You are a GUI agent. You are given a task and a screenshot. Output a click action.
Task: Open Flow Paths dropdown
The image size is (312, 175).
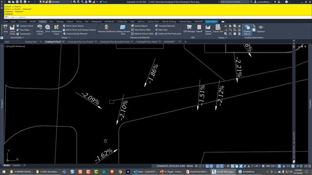tap(24, 30)
